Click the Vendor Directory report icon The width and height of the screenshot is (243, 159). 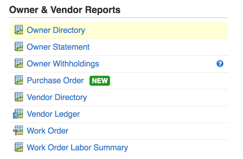click(x=19, y=97)
